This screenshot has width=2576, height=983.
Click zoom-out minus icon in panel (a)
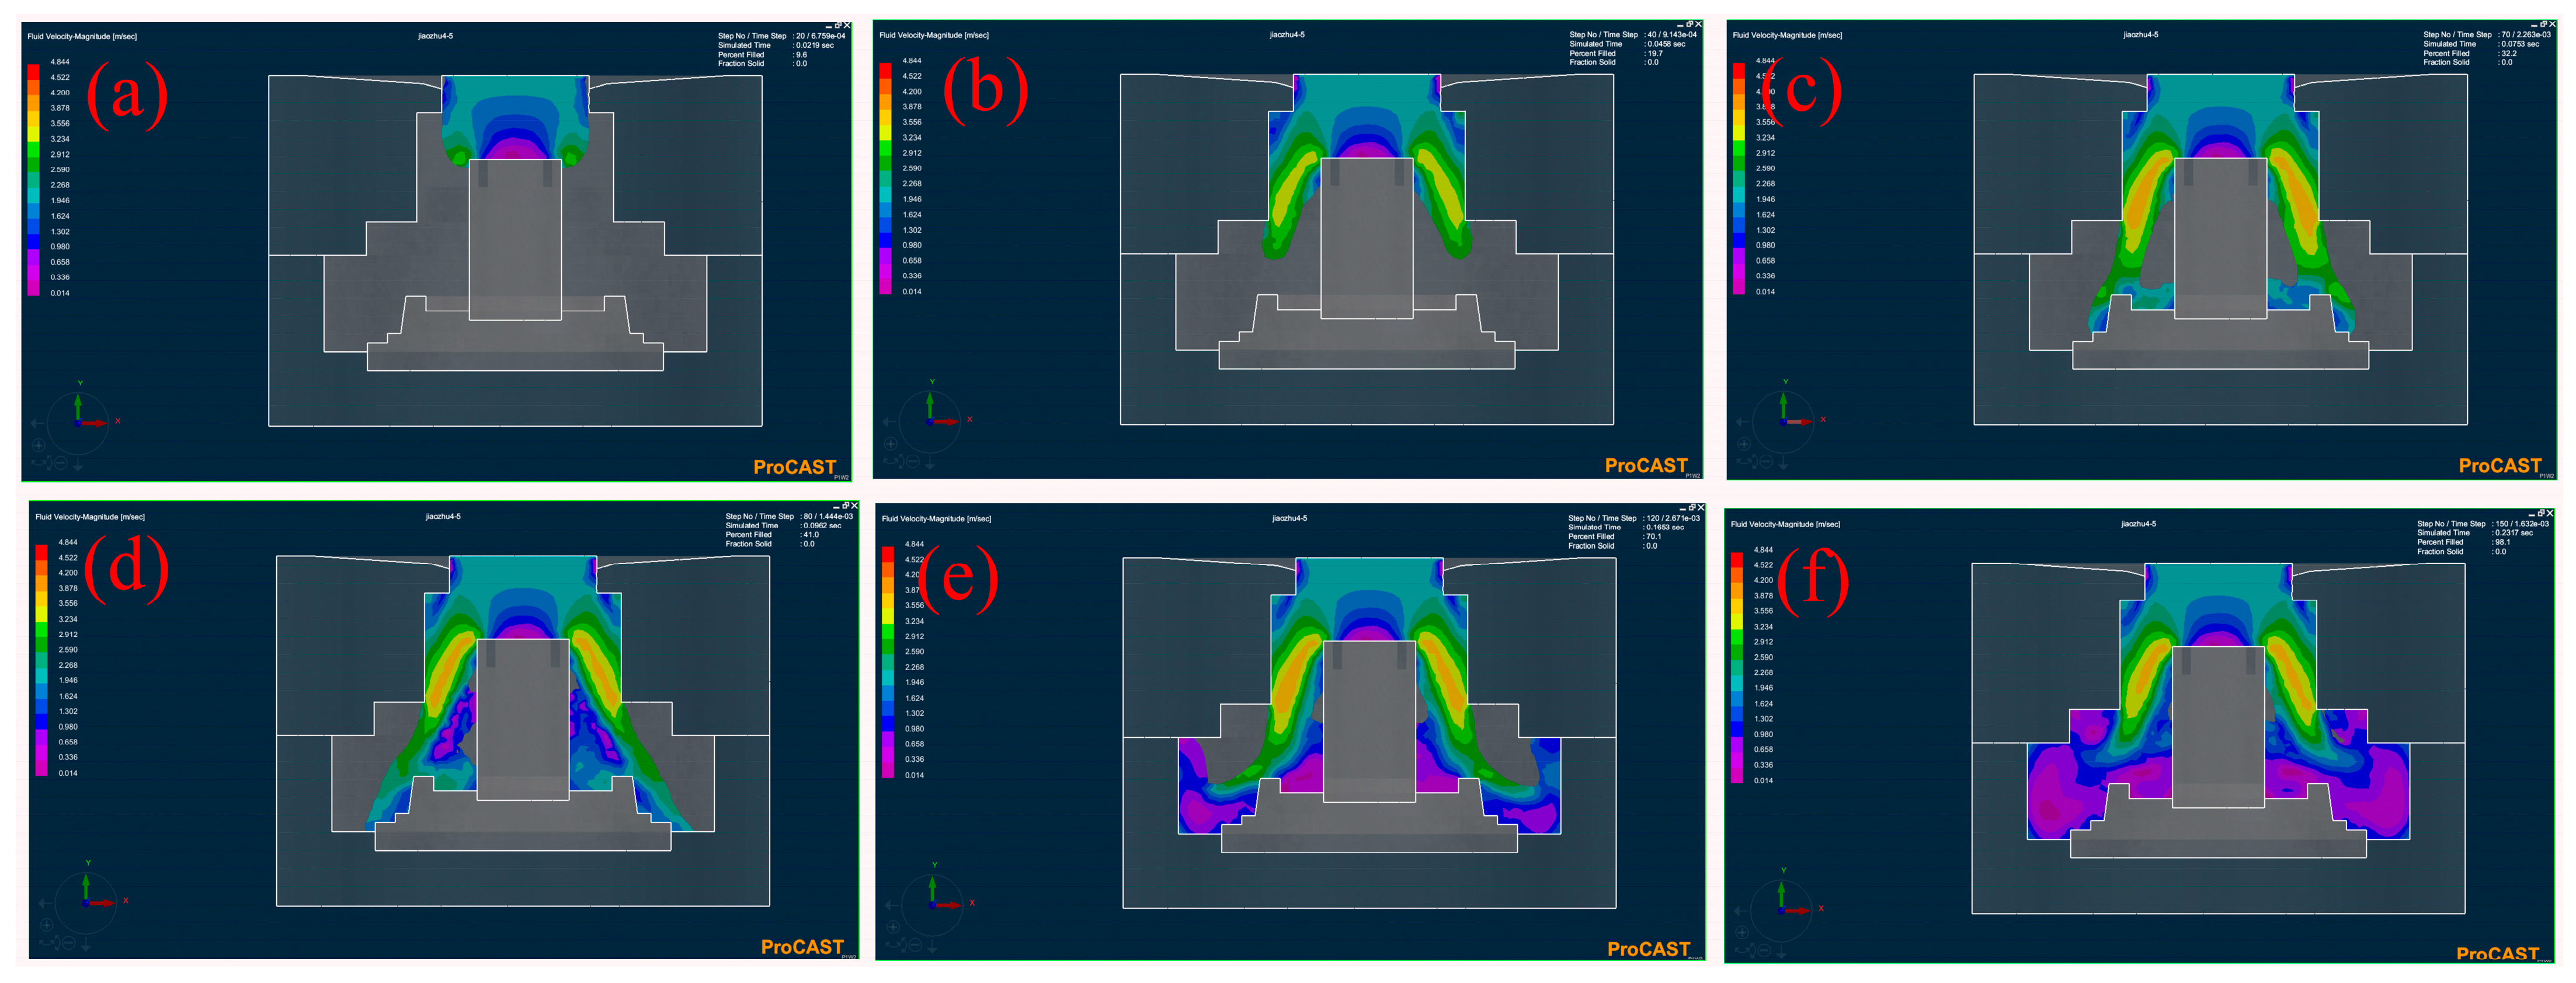coord(61,463)
